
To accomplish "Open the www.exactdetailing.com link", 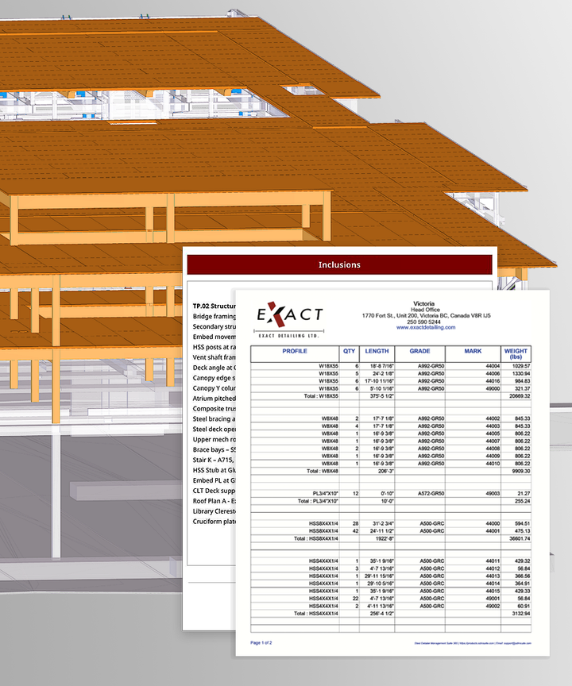I will [x=425, y=327].
